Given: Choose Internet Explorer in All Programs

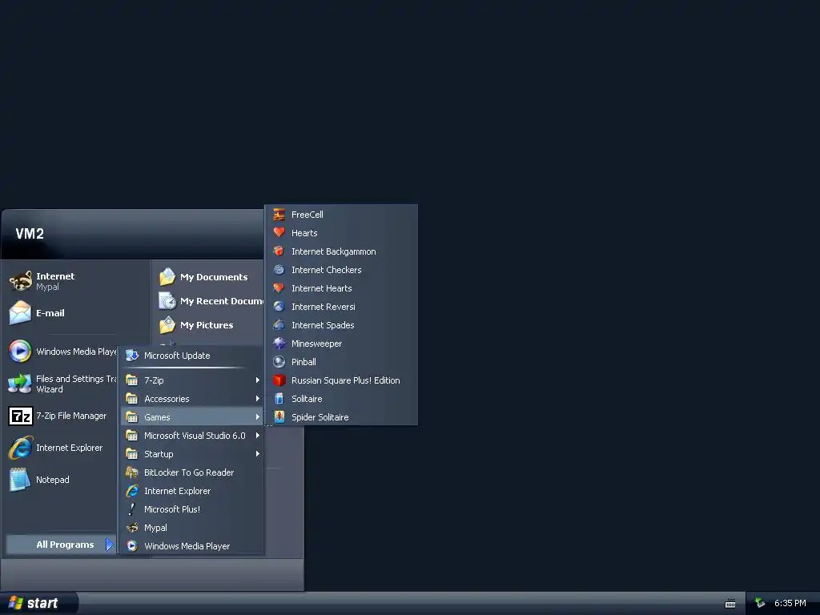Looking at the screenshot, I should pyautogui.click(x=192, y=491).
